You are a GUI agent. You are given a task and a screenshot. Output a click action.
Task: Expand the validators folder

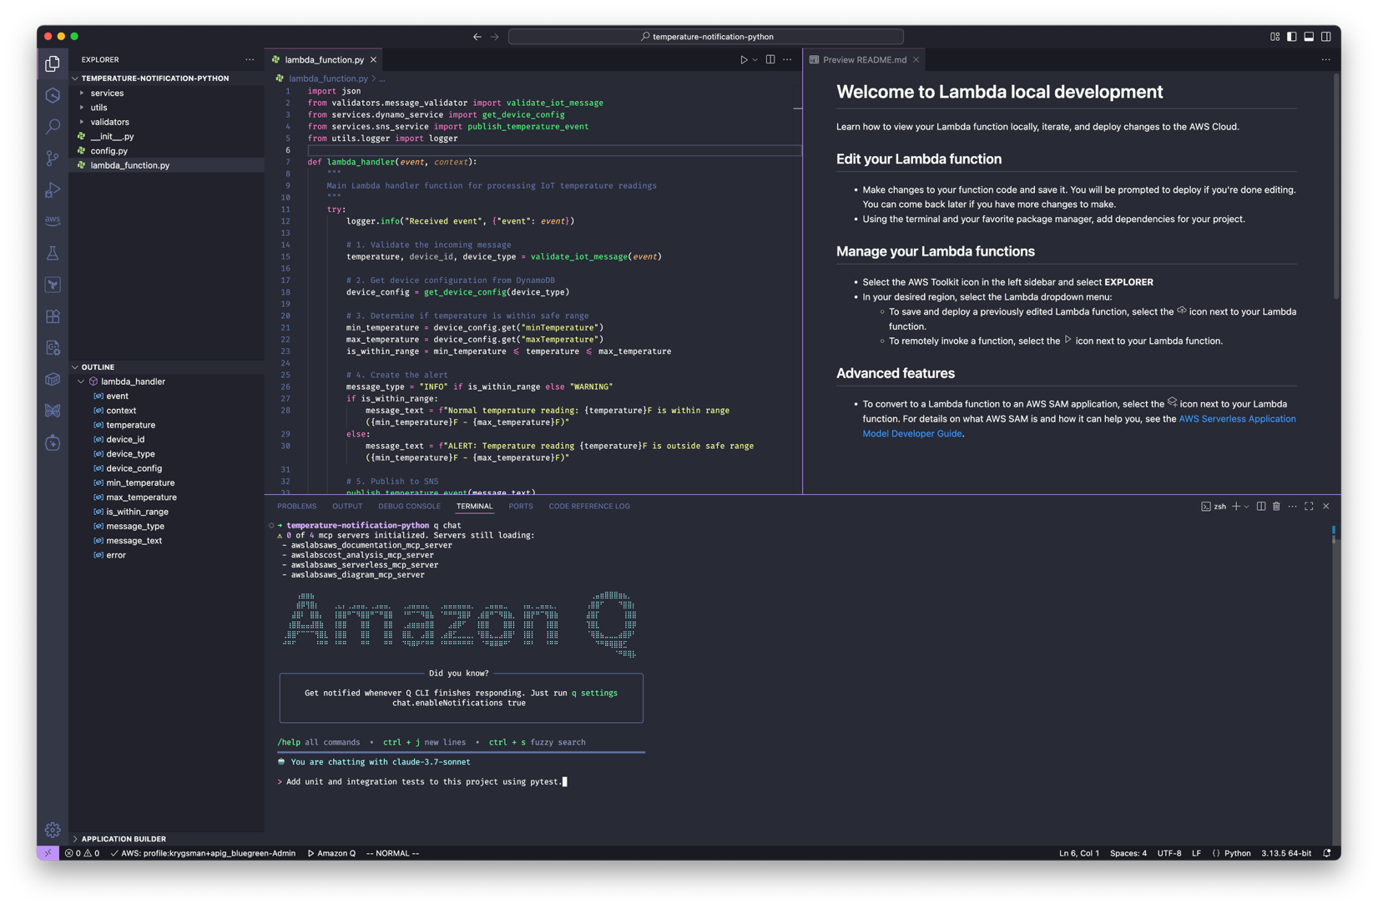167,122
